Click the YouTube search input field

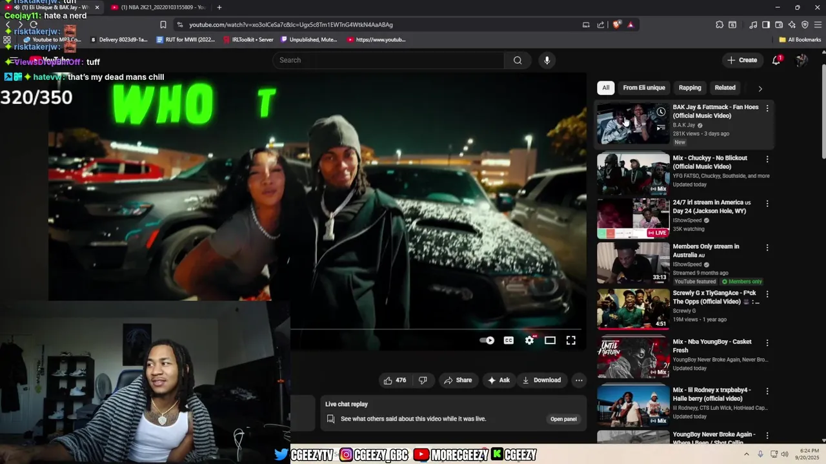(x=388, y=60)
